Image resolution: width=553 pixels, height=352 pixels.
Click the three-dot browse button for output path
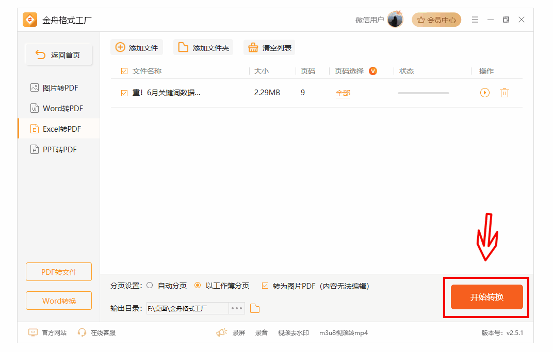[x=237, y=308]
